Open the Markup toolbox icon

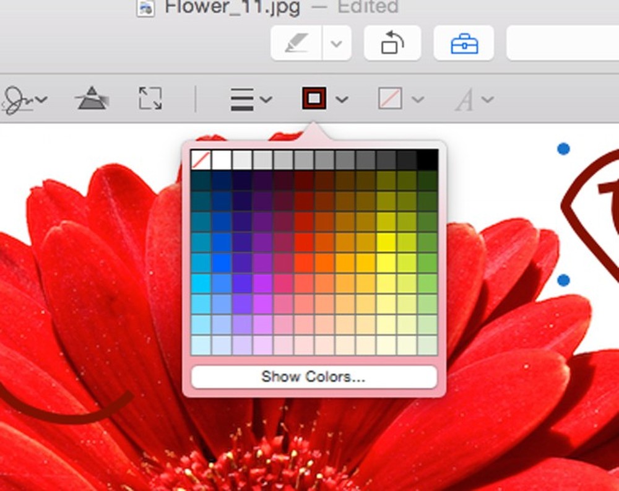[x=464, y=43]
